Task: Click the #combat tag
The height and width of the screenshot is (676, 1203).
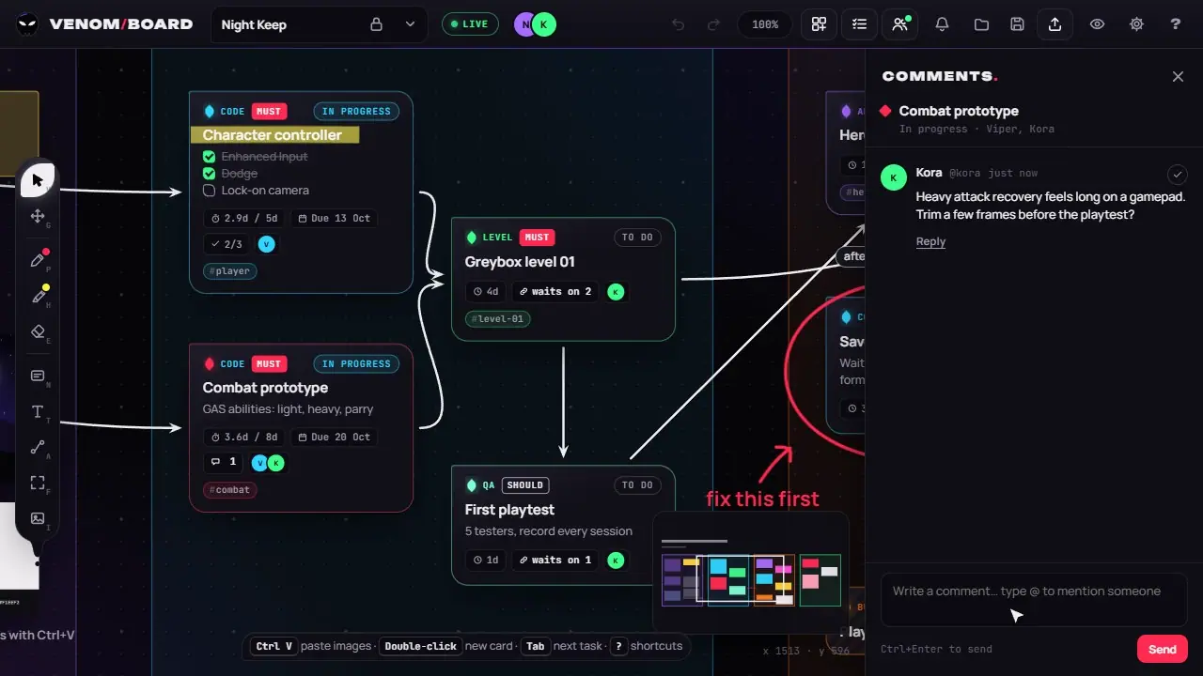Action: click(230, 490)
